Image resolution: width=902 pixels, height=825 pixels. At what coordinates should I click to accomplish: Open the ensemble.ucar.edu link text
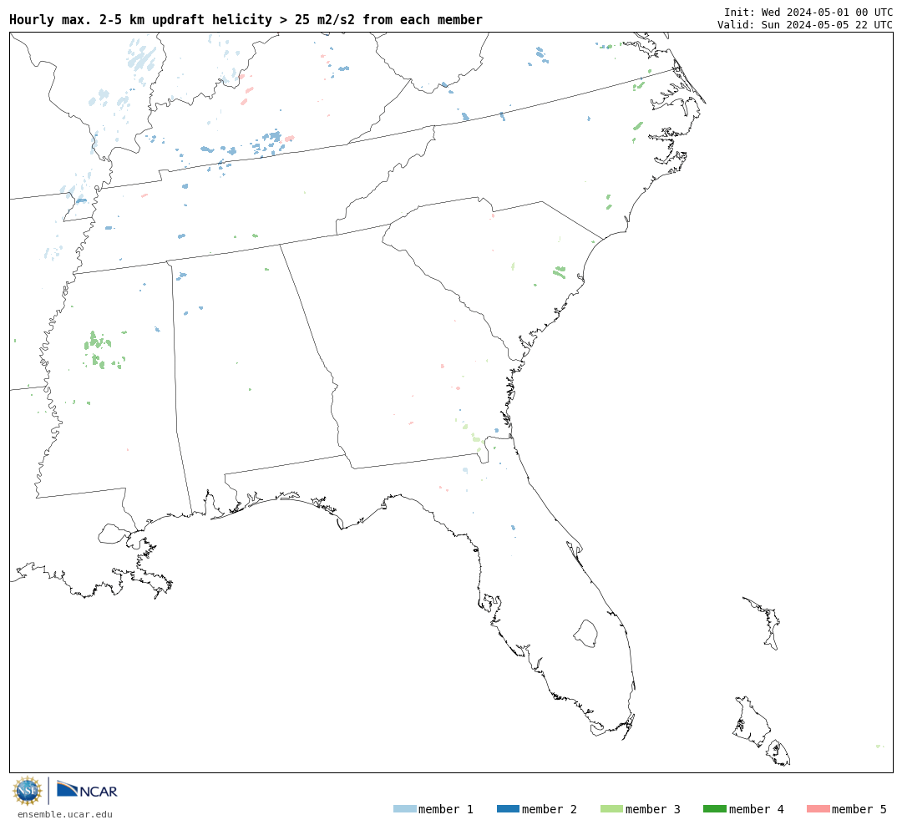coord(65,814)
